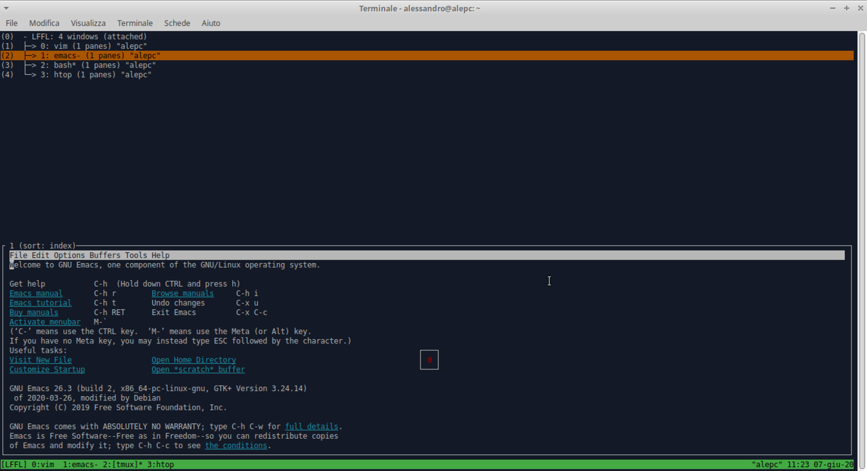Maximize the terminal window
Viewport: 867px width, 471px height.
point(847,8)
